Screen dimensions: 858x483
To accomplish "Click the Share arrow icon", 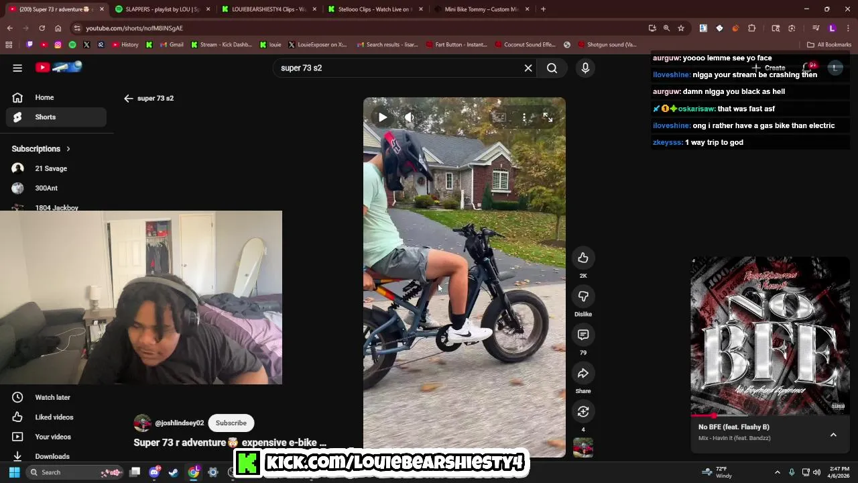I will [x=583, y=374].
